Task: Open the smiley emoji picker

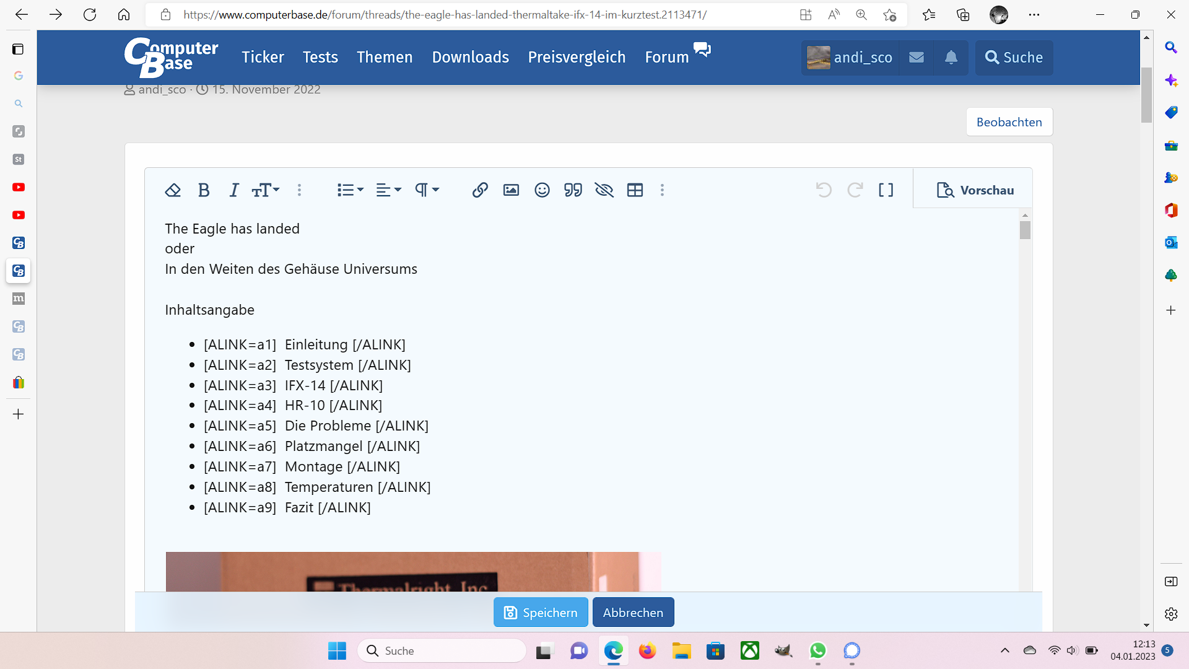Action: click(542, 190)
